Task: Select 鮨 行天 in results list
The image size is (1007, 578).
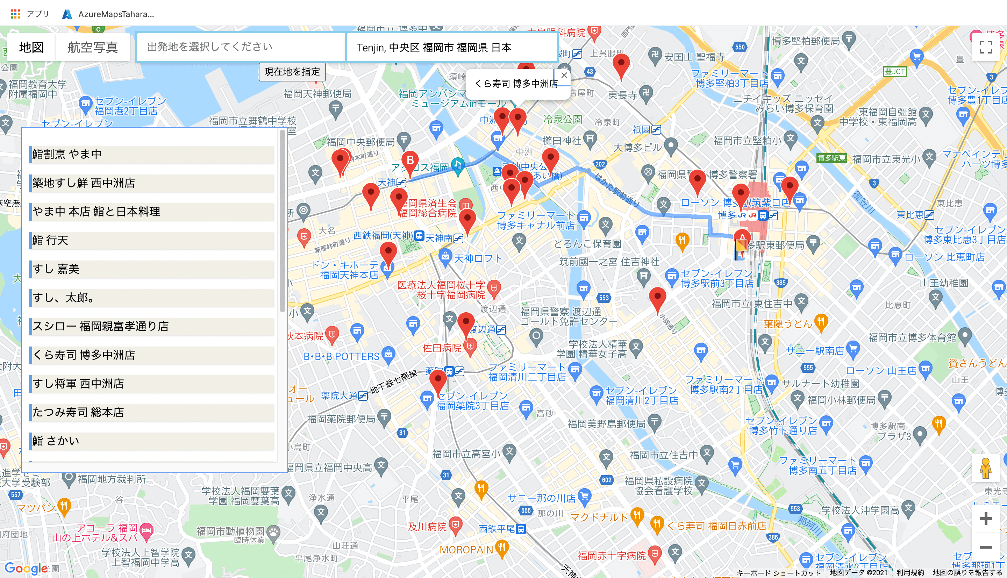Action: pos(152,240)
